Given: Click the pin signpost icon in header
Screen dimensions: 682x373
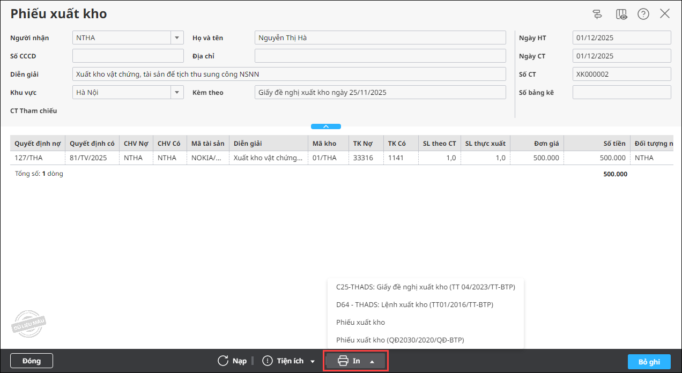Looking at the screenshot, I should coord(598,14).
